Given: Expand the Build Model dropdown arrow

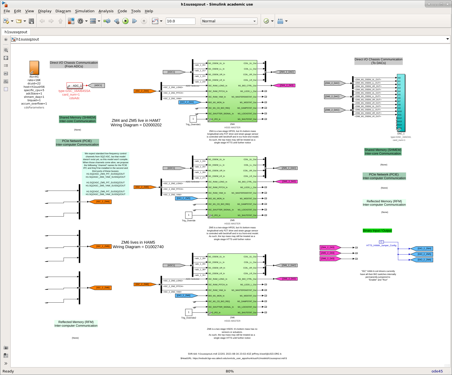Looking at the screenshot, I should tap(286, 21).
